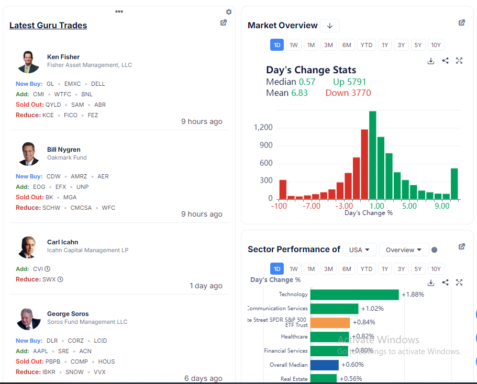
Task: Open Latest Guru Trades widget settings gear
Action: point(229,12)
